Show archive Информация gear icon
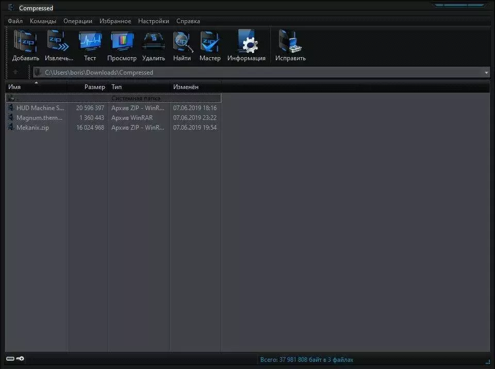495x369 pixels. (246, 42)
